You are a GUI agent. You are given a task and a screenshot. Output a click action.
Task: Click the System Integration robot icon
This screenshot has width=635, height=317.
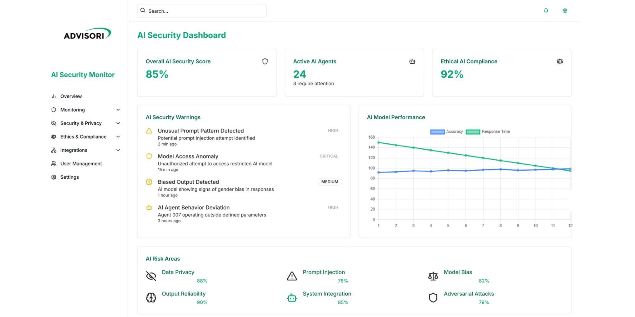291,298
